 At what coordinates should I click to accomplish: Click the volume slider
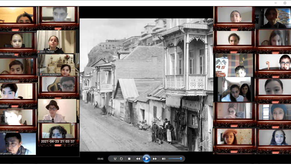point(175,159)
